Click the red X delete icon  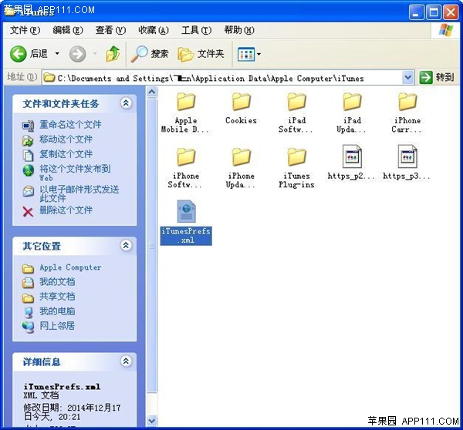[x=28, y=211]
